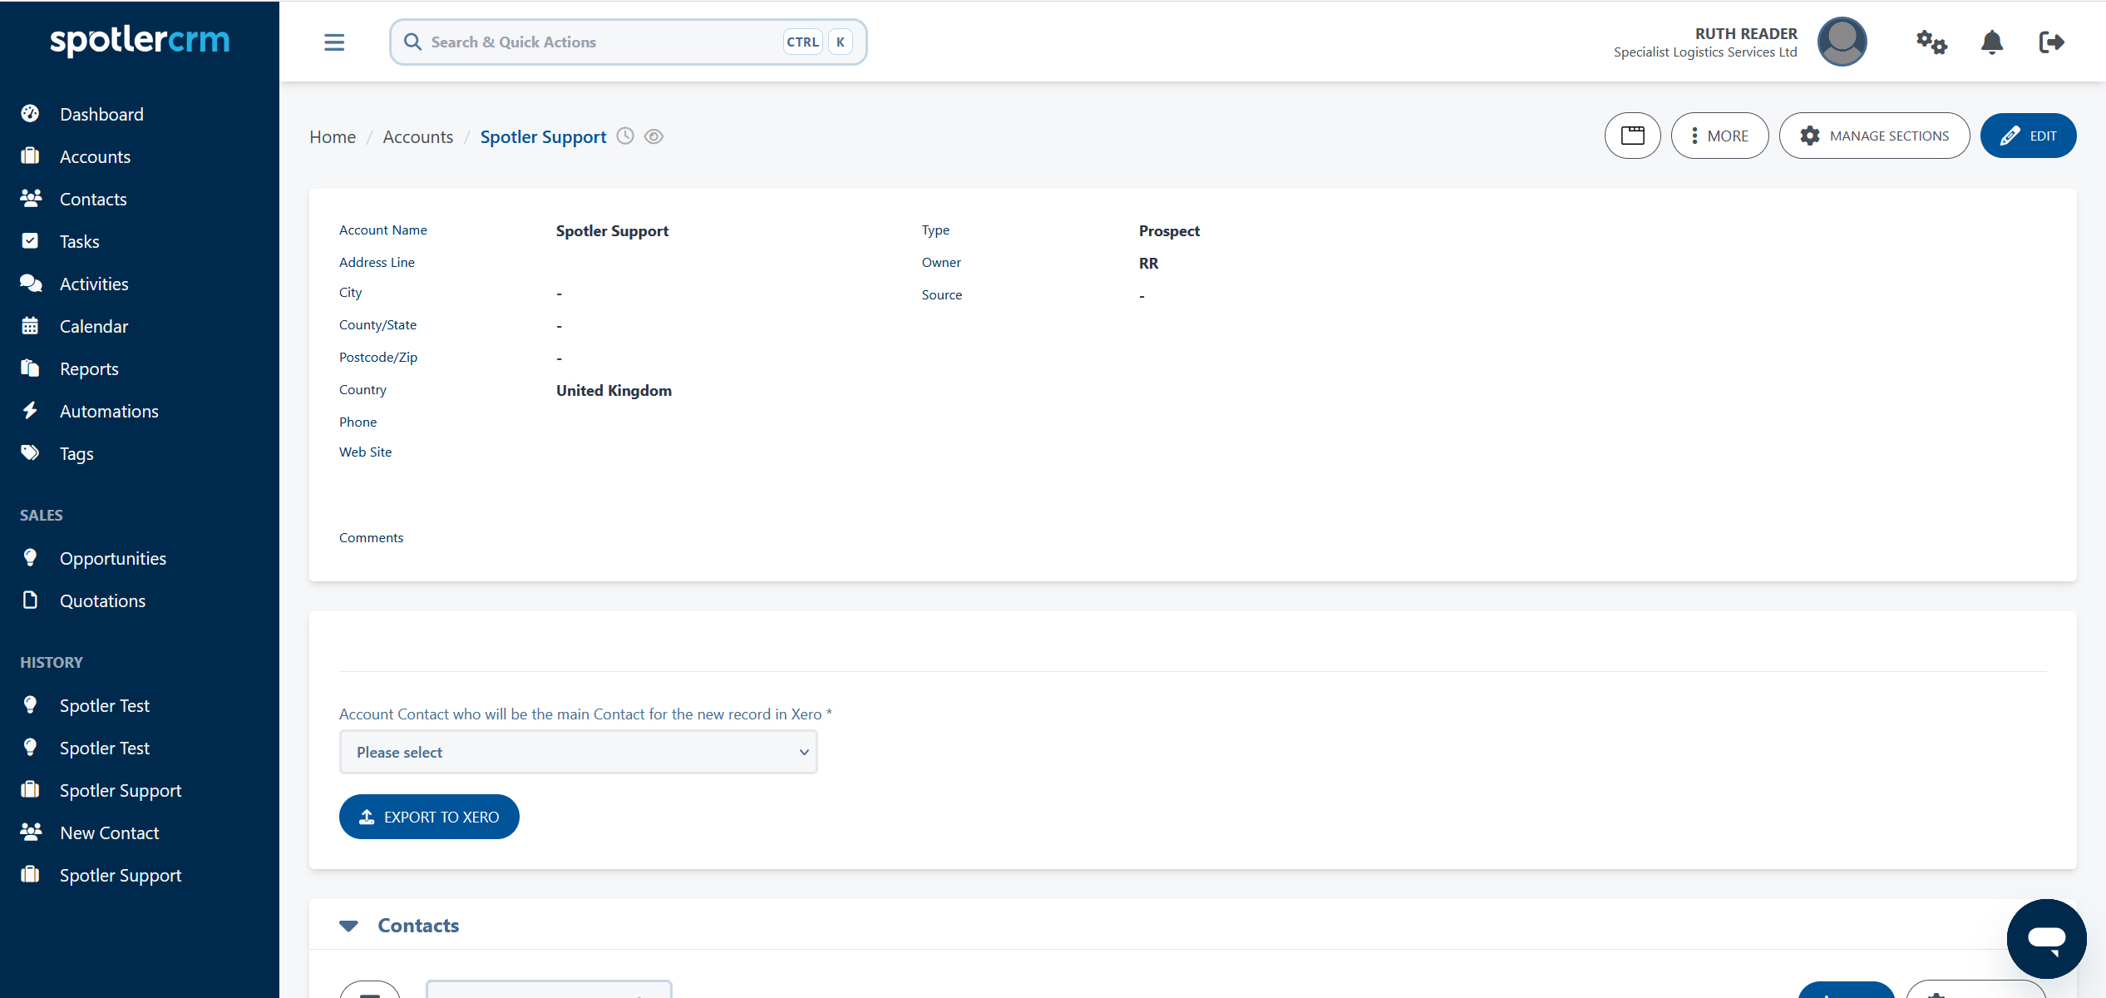Open Opportunities under Sales
The width and height of the screenshot is (2106, 998).
(113, 558)
